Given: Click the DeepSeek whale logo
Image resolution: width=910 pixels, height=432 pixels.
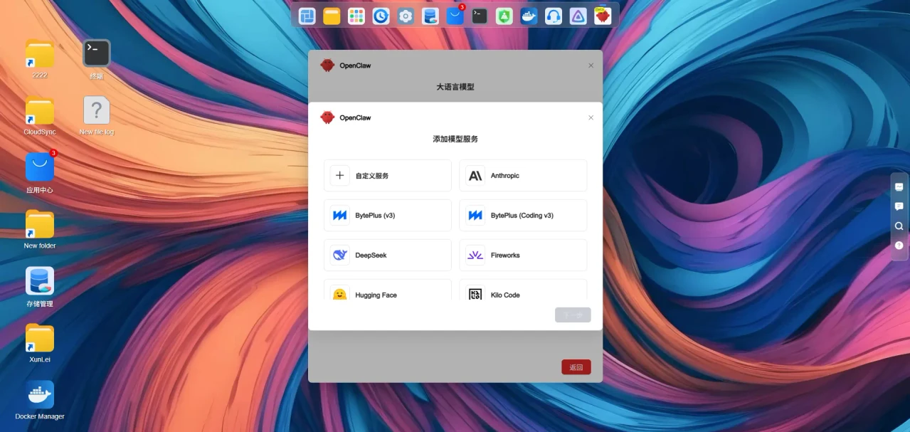Looking at the screenshot, I should [339, 255].
